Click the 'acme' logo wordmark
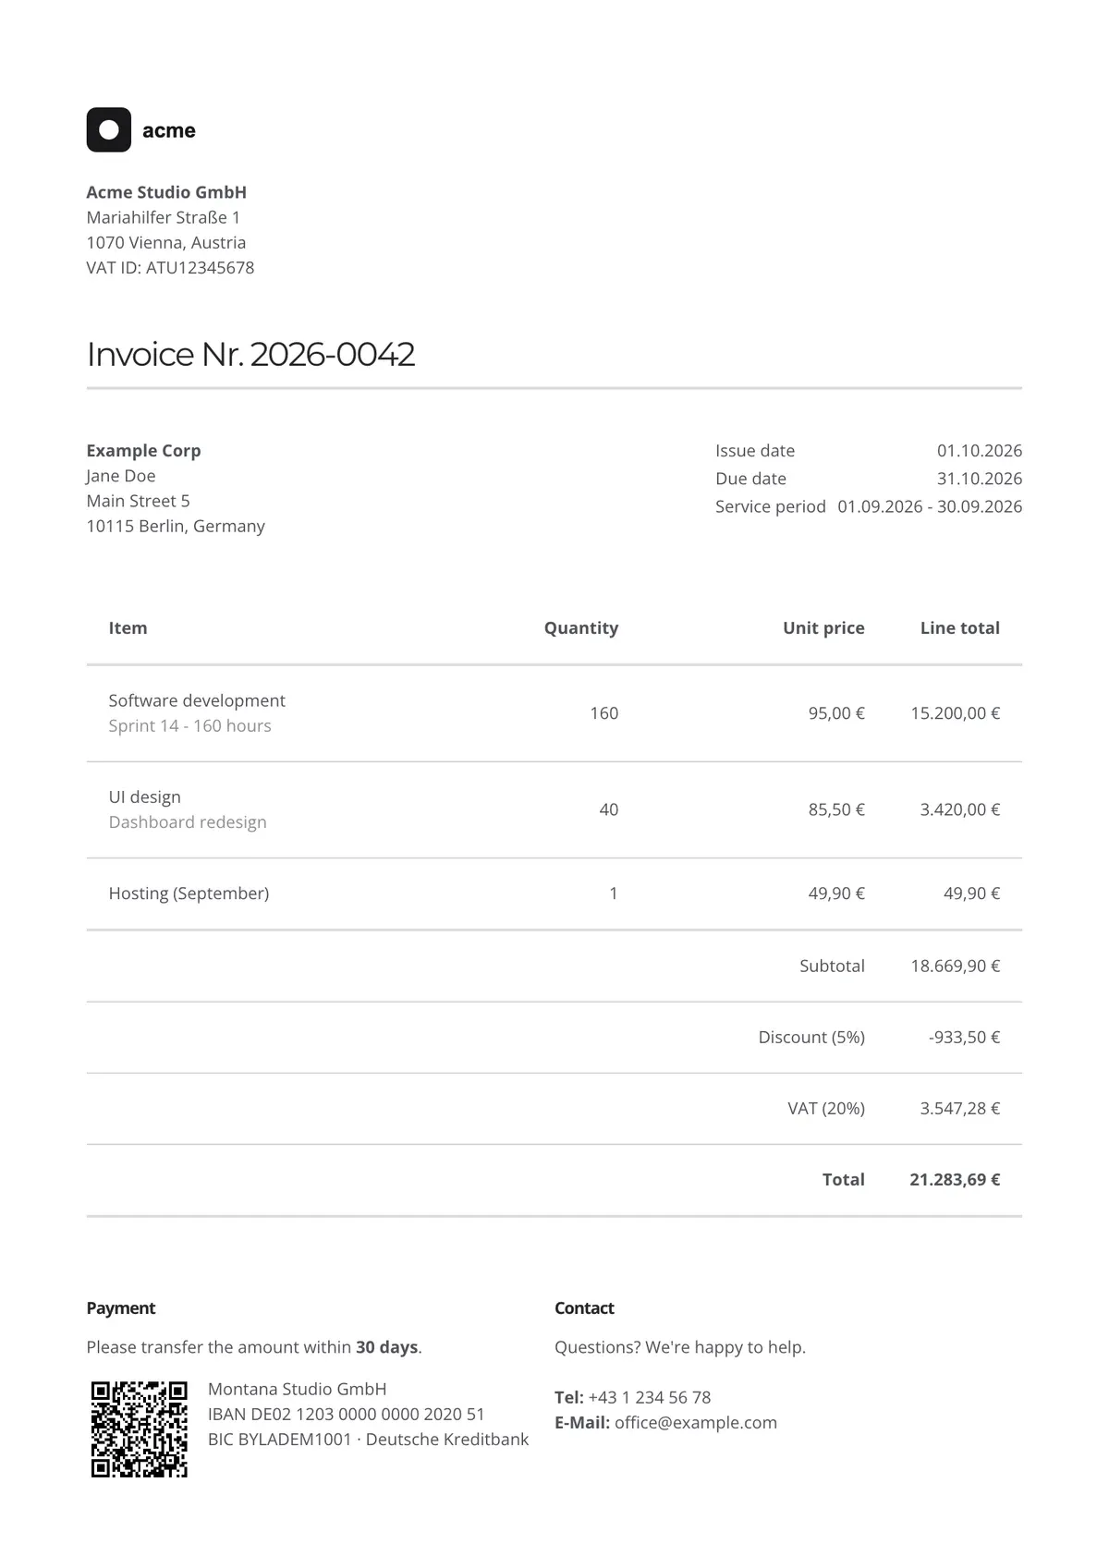The image size is (1109, 1568). click(169, 130)
